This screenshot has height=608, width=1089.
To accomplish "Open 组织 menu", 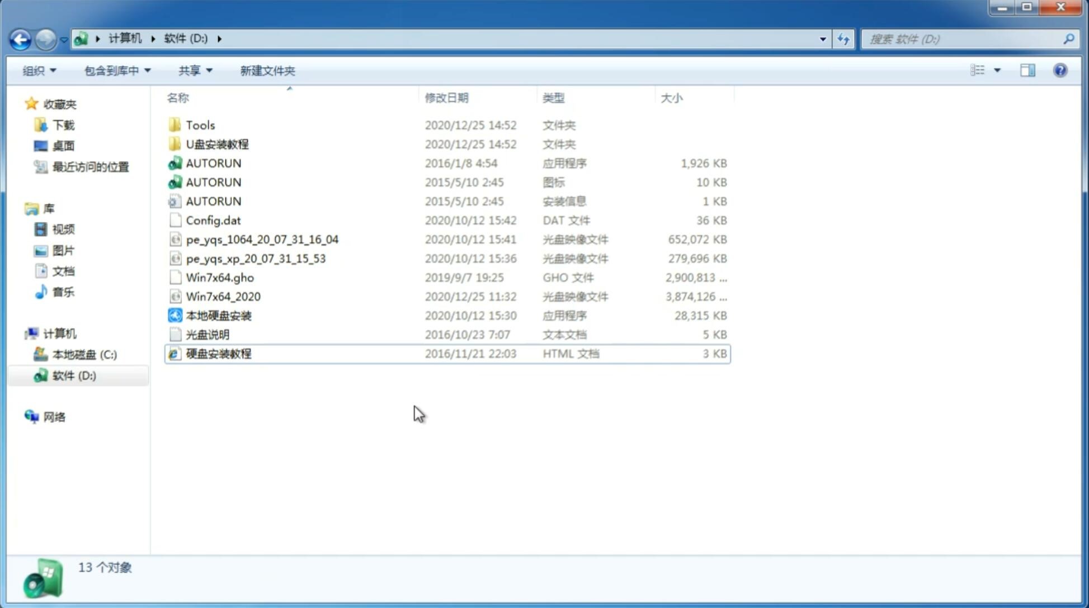I will pyautogui.click(x=40, y=70).
